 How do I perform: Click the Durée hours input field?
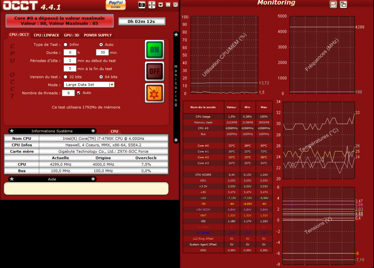(x=70, y=52)
